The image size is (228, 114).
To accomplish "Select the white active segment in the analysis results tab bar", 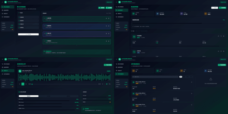I will (28, 96).
